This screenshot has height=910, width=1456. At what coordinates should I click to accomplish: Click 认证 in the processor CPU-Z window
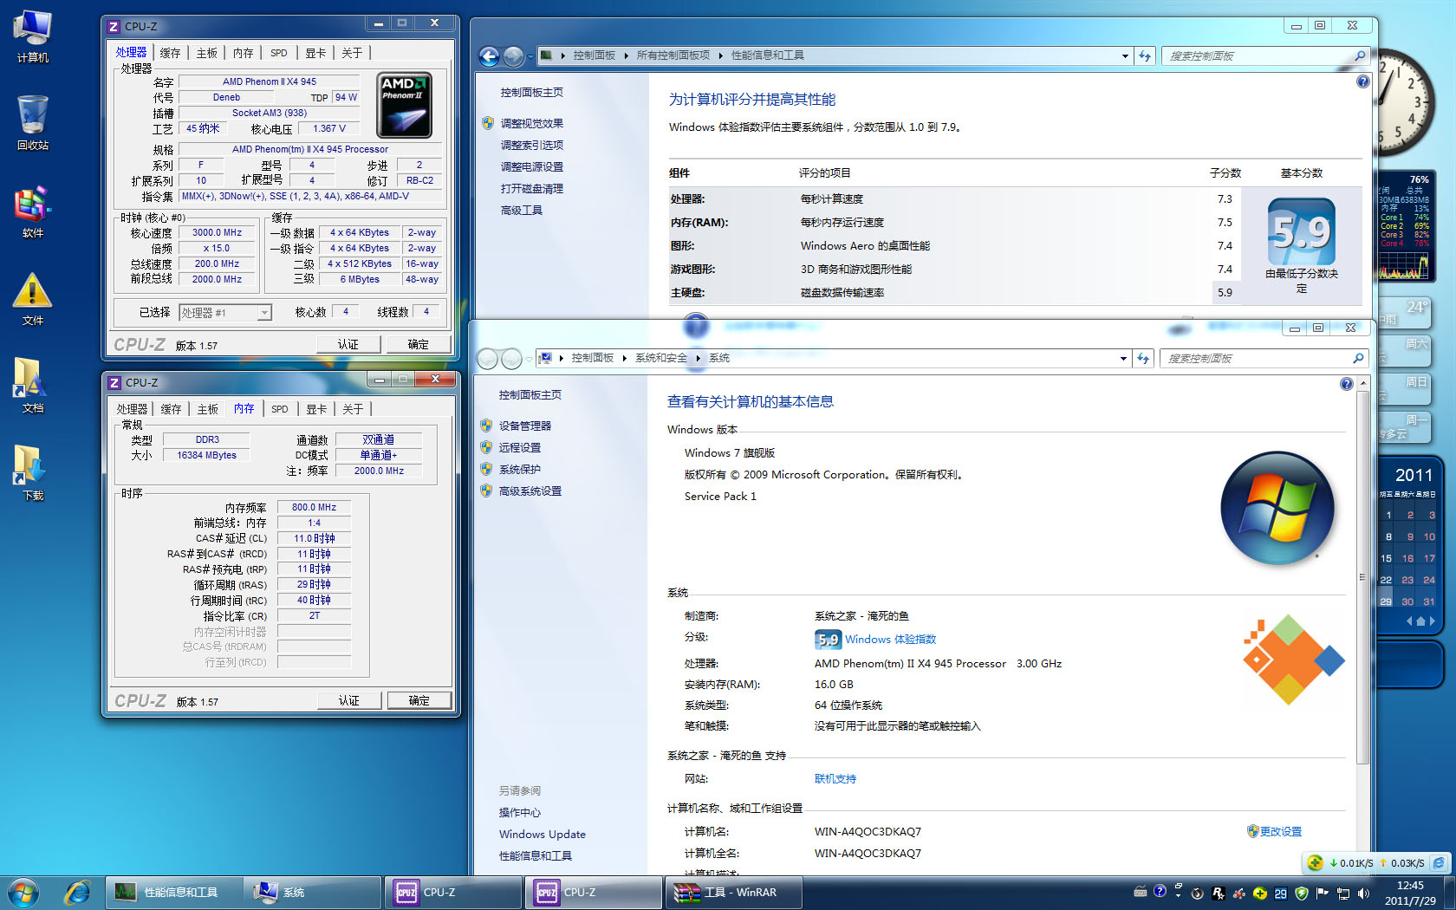pyautogui.click(x=348, y=344)
